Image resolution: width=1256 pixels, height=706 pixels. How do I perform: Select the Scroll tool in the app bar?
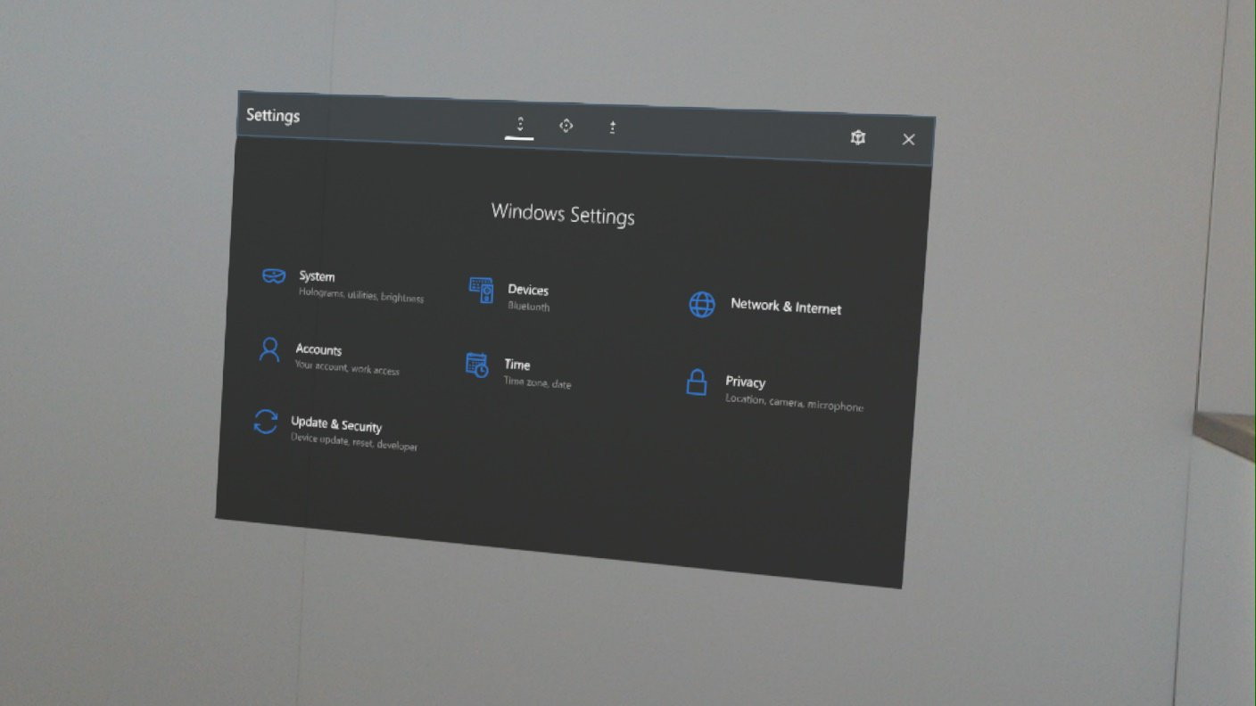520,124
